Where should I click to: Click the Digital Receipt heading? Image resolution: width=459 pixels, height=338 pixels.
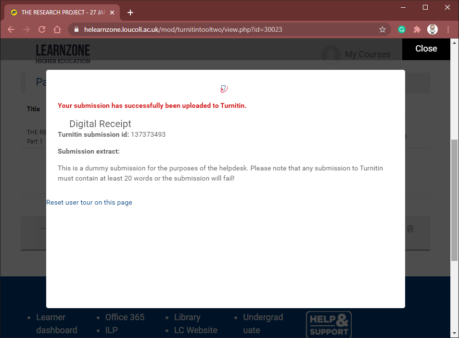[100, 124]
